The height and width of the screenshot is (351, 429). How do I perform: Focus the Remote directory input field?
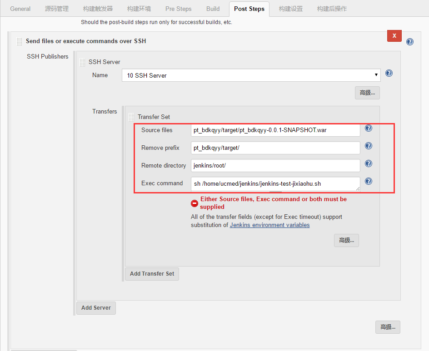tap(275, 166)
